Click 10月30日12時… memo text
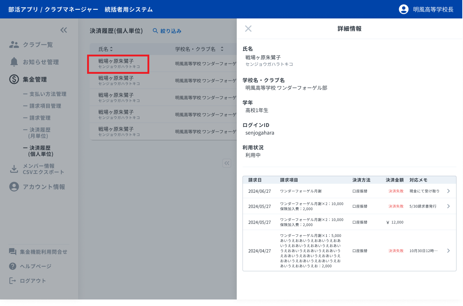This screenshot has width=463, height=306. 424,251
